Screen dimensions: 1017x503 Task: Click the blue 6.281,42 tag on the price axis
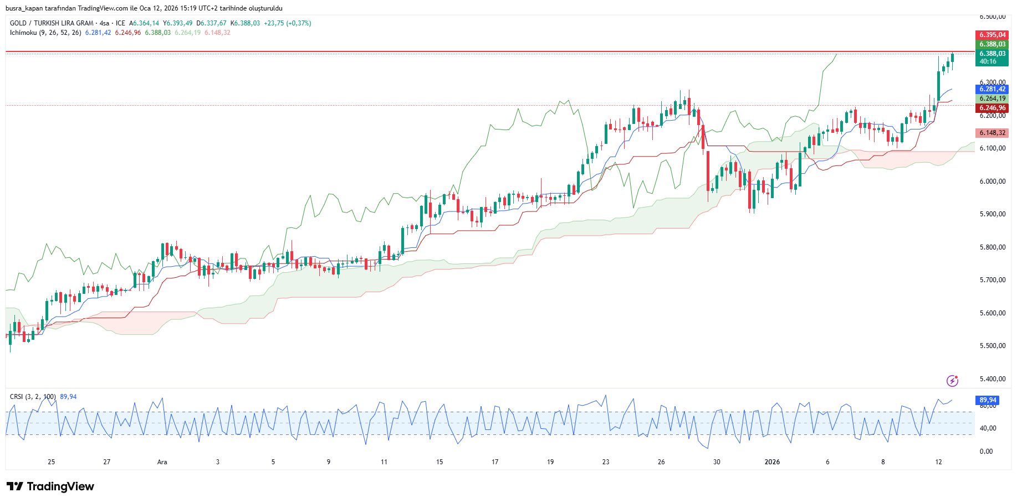pos(992,89)
